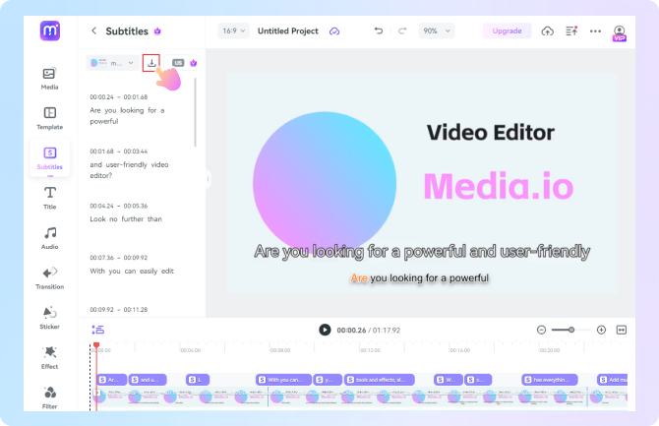
Task: Click the download subtitles icon
Action: tap(151, 62)
